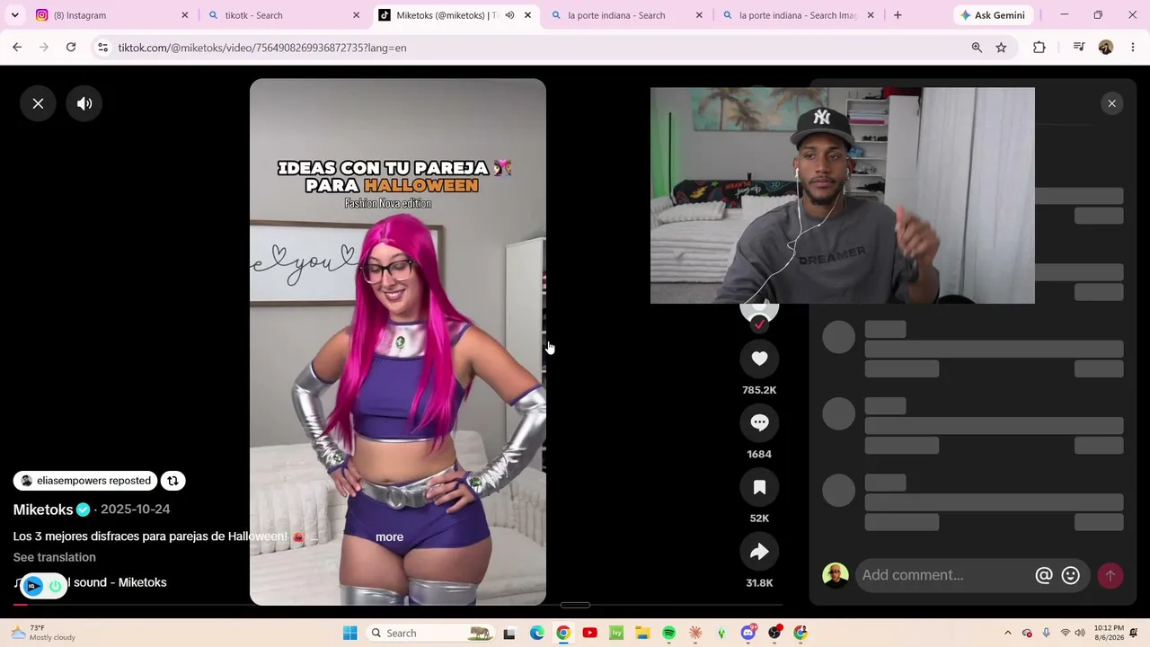Open the taskbar clock and calendar

pyautogui.click(x=1108, y=633)
